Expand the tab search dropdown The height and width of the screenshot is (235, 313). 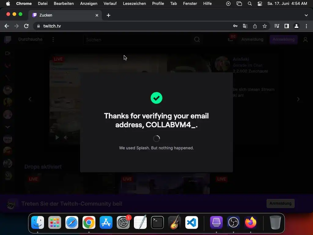coord(306,15)
